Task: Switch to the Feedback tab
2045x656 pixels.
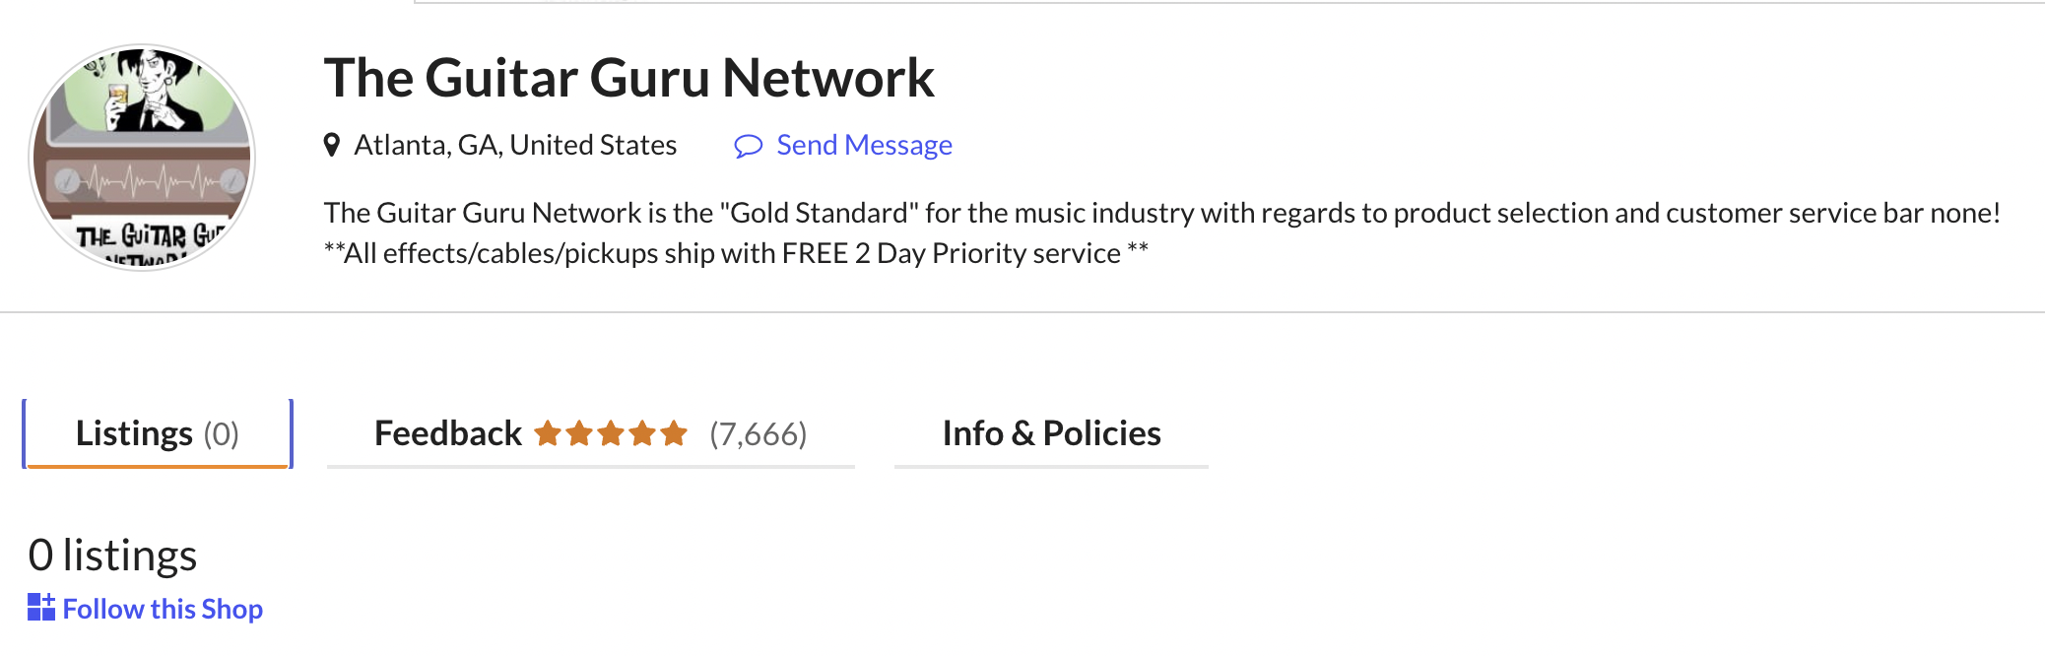Action: click(x=448, y=433)
